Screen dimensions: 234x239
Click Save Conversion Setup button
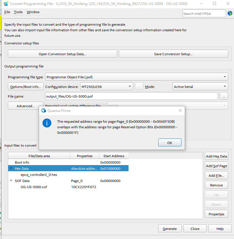click(x=173, y=54)
